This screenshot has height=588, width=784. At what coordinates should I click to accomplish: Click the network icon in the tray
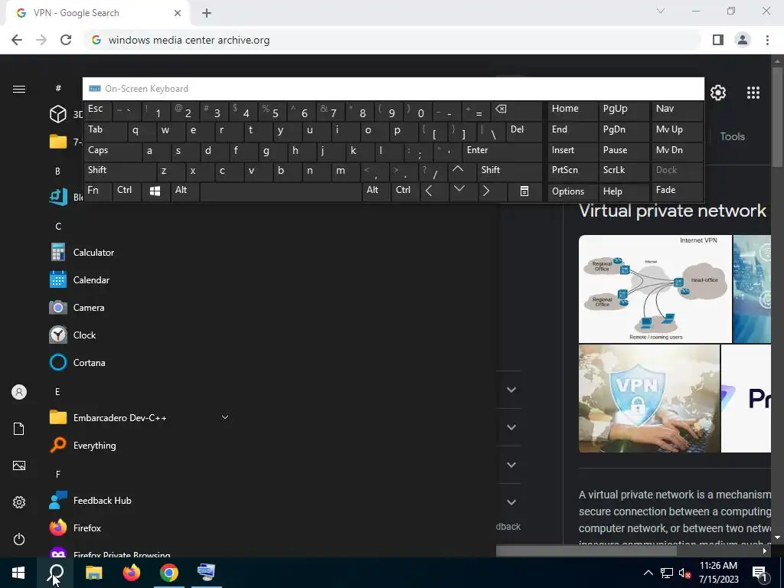click(667, 573)
